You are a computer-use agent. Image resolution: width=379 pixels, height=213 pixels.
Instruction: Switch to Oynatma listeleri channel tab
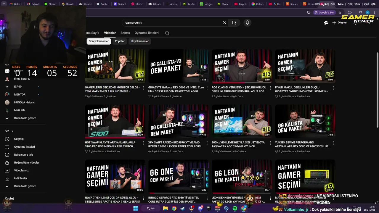point(147,33)
